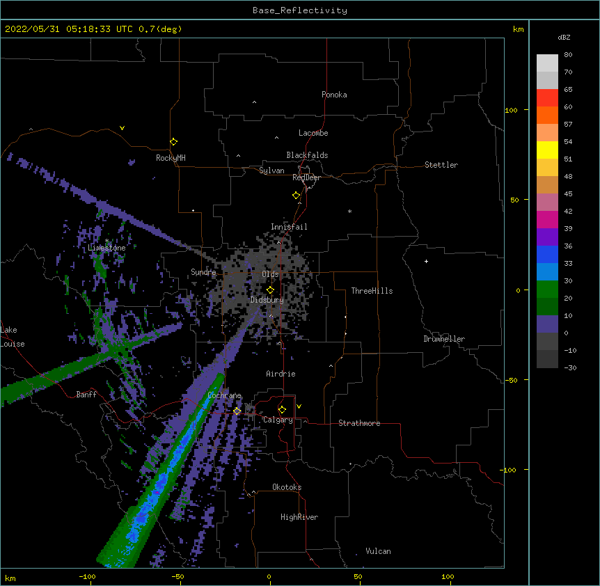Click the Ponoka city label

tap(334, 95)
